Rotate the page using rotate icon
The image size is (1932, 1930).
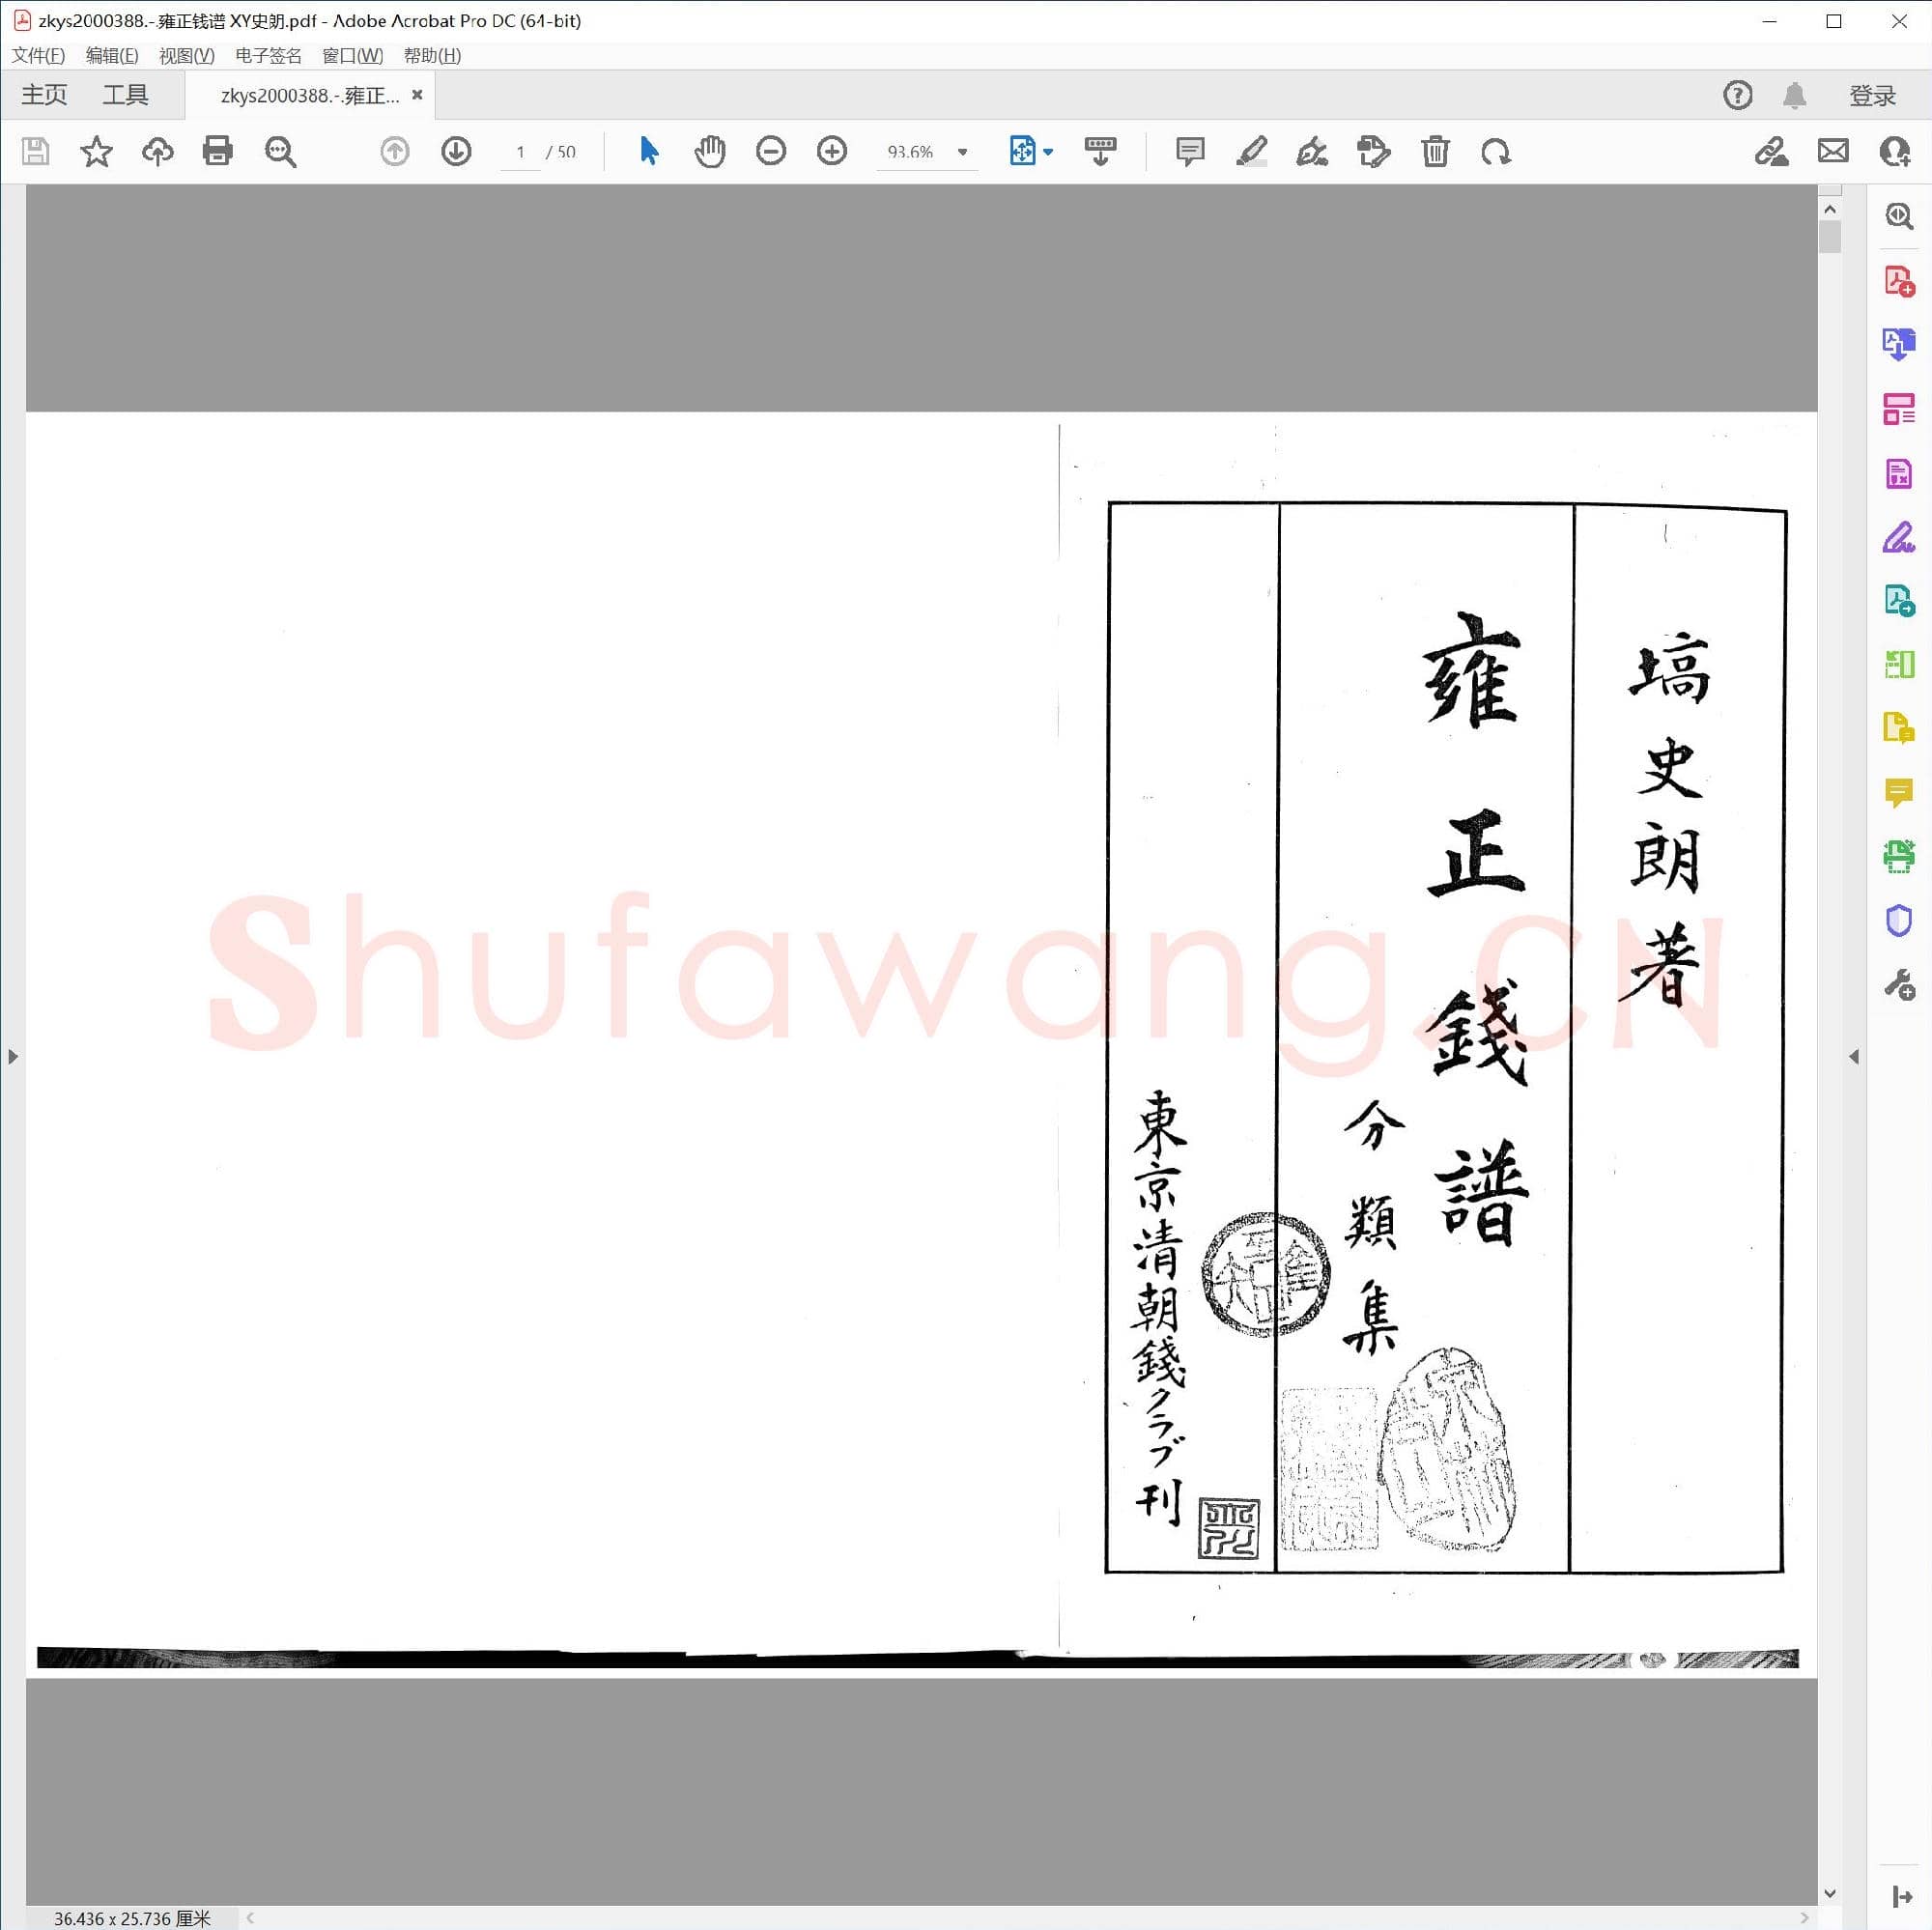(x=1496, y=151)
